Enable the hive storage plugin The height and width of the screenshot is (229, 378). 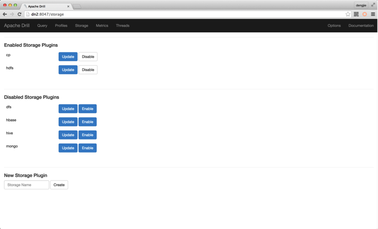click(87, 135)
